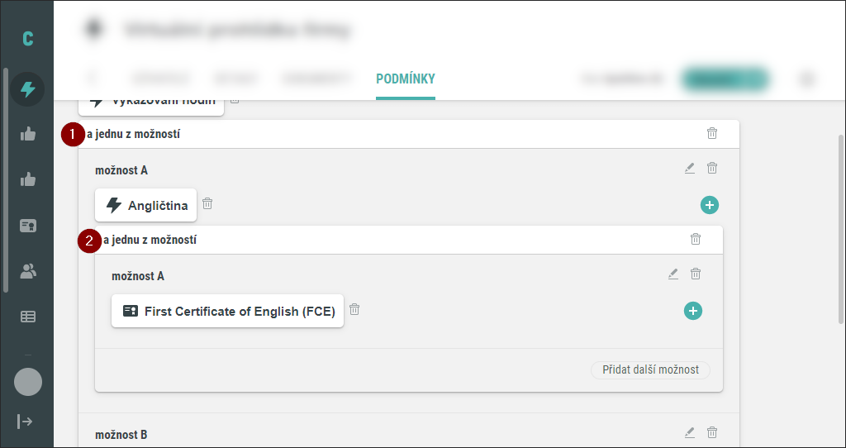The height and width of the screenshot is (448, 846).
Task: Open the round user avatar in sidebar
Action: (x=28, y=382)
